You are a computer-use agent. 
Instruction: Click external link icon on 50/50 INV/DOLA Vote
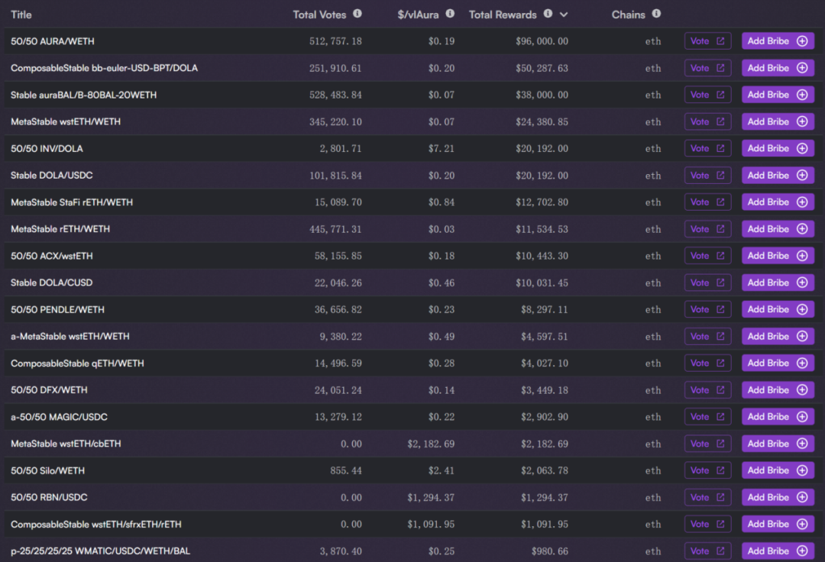pyautogui.click(x=720, y=149)
